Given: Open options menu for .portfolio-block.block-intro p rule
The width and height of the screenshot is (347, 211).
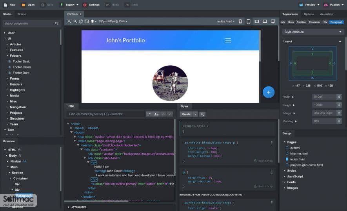Looking at the screenshot, I should pyautogui.click(x=272, y=143).
